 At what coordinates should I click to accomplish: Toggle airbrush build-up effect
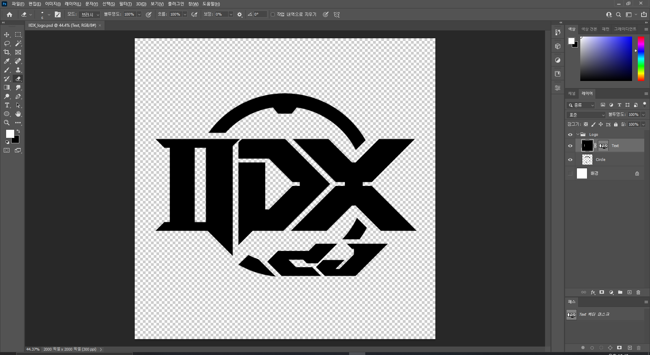coord(194,15)
